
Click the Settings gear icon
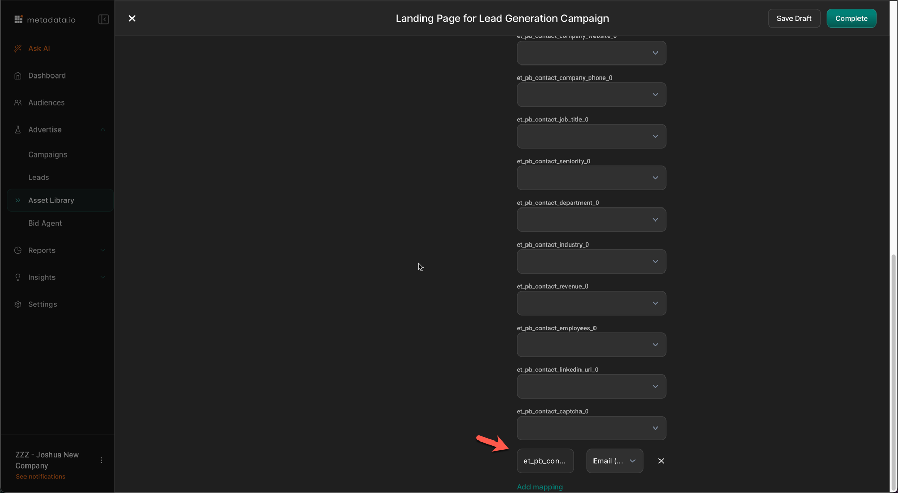18,304
